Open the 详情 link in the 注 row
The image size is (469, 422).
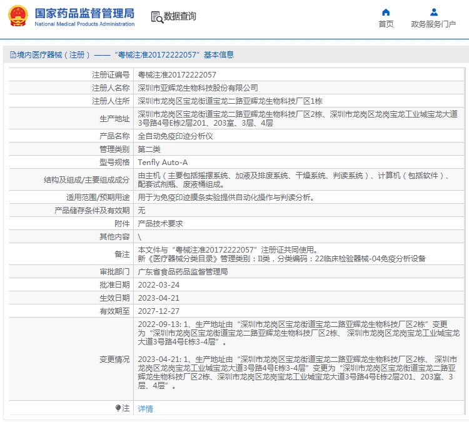coord(145,409)
